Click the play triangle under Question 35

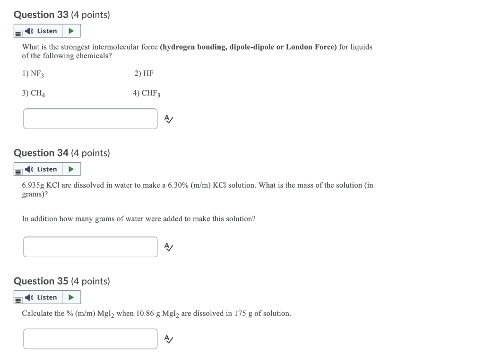pos(71,297)
